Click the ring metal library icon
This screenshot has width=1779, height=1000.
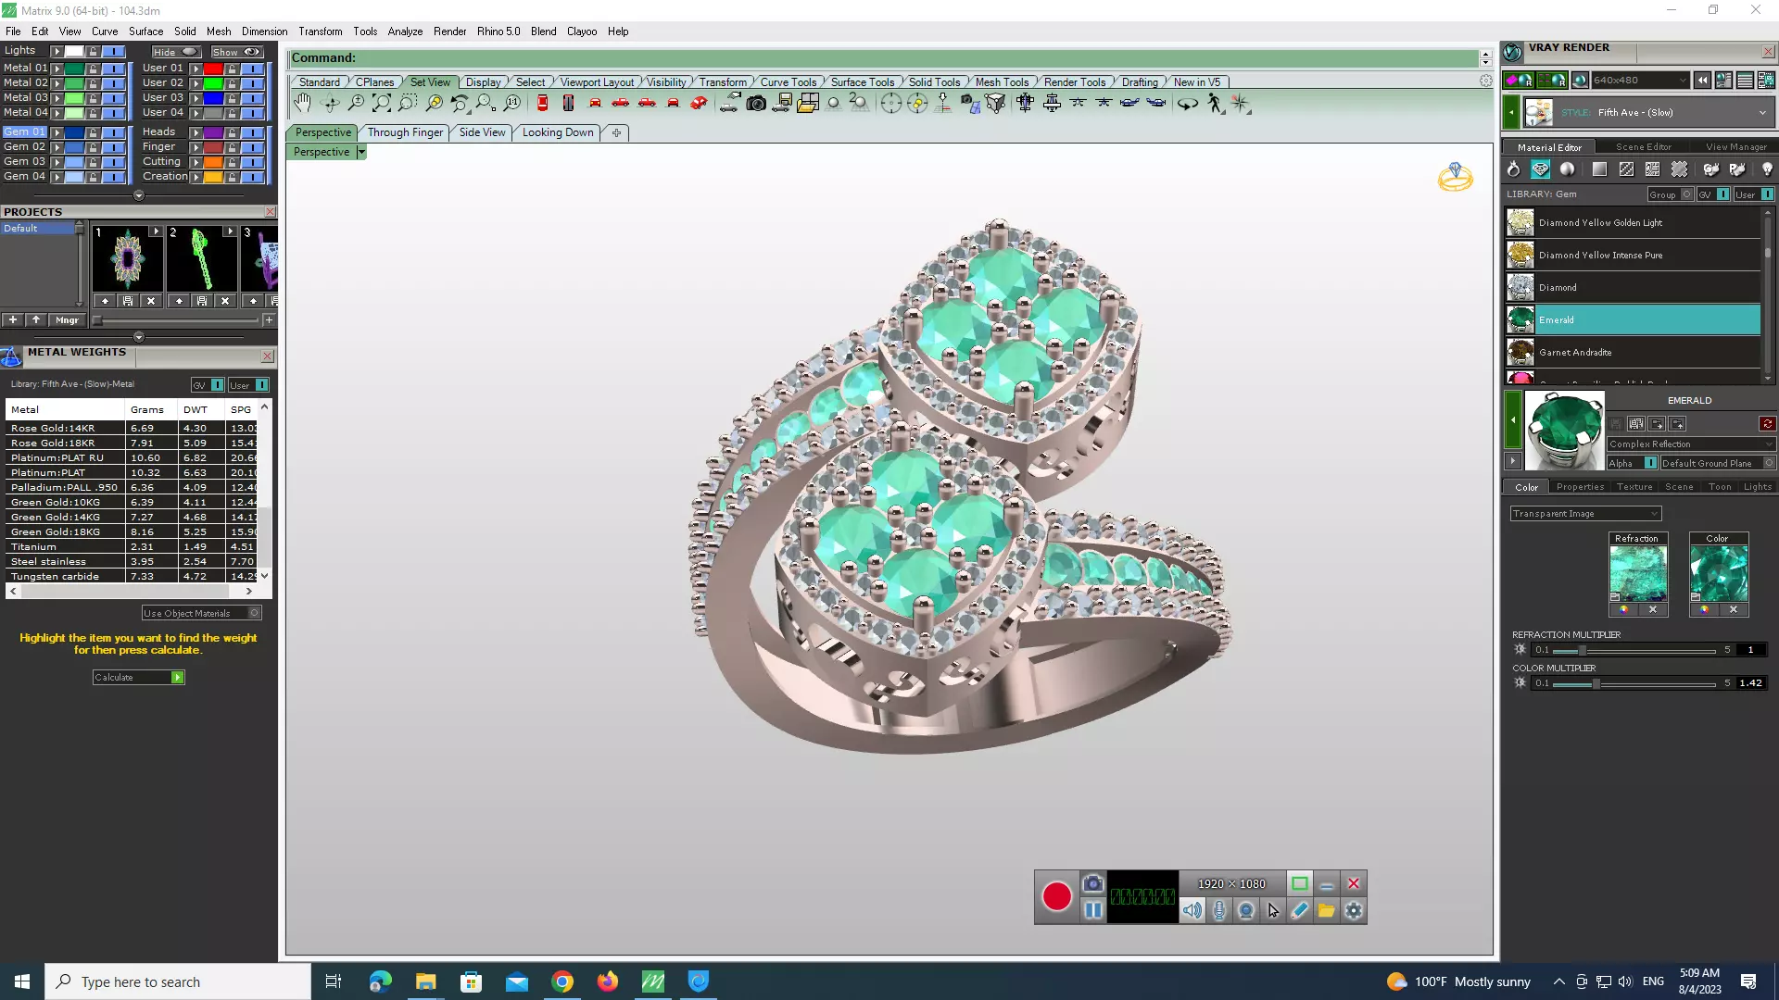click(x=1513, y=169)
